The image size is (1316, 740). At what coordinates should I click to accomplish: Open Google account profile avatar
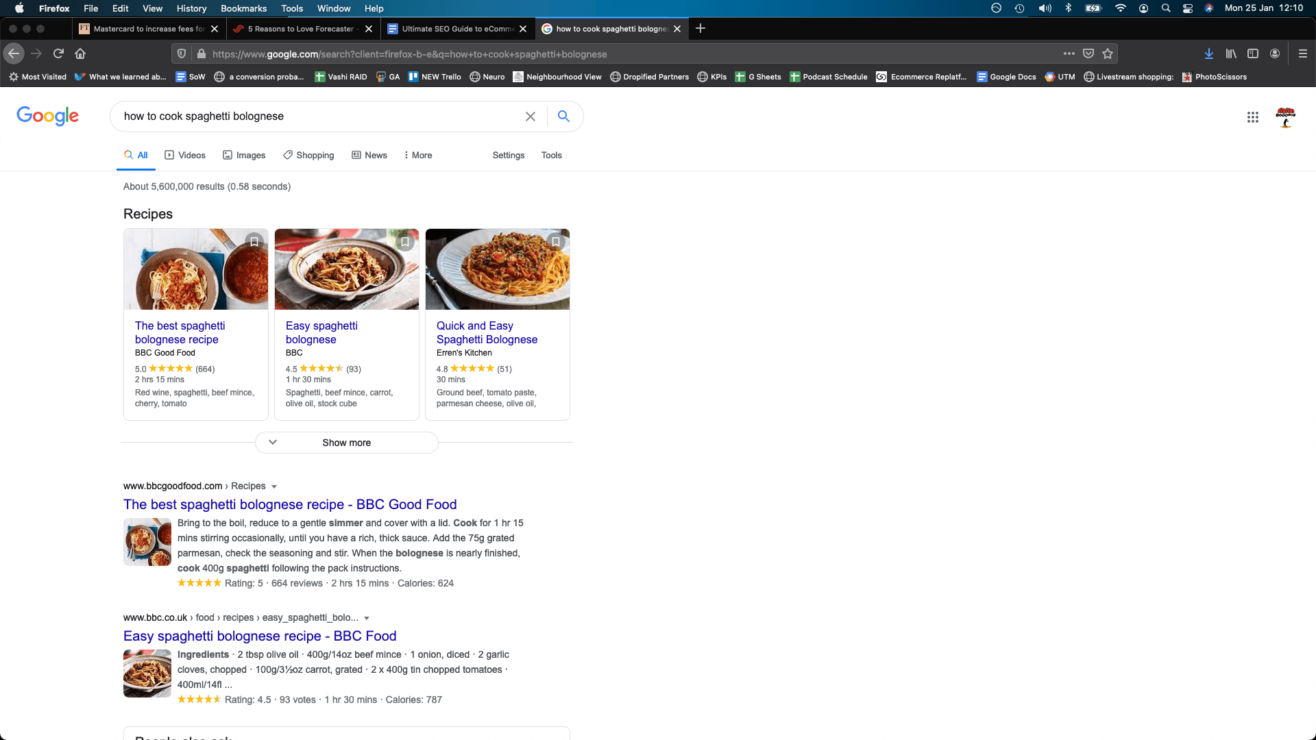[1286, 117]
